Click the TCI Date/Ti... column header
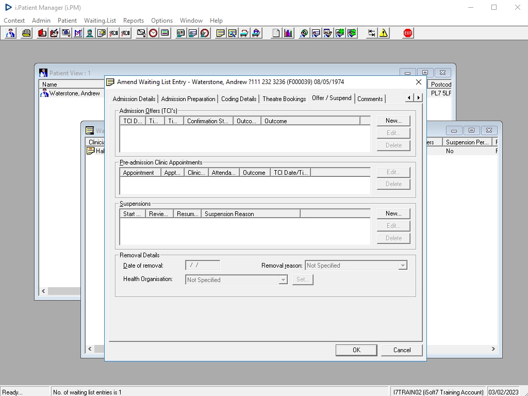The image size is (528, 396). click(x=290, y=173)
